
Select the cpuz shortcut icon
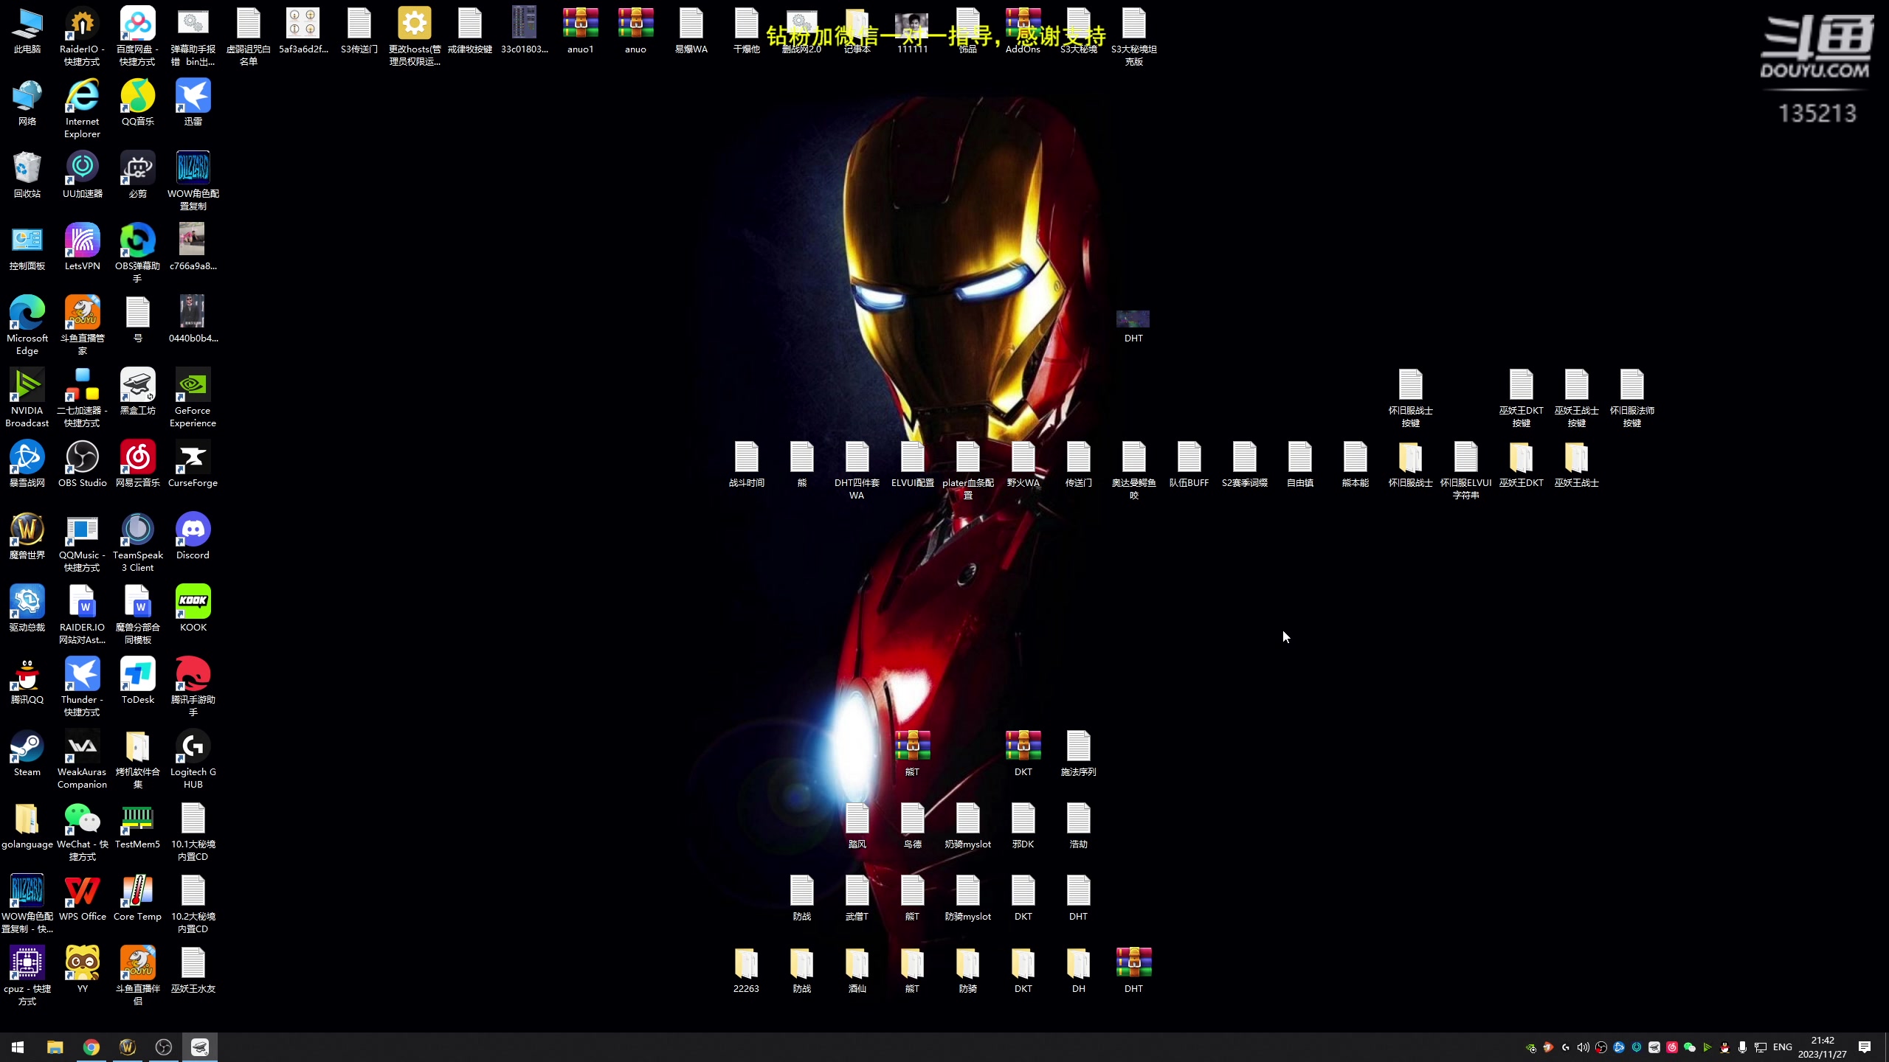coord(27,976)
